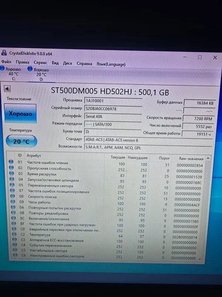Open the Диск menu
The height and width of the screenshot is (297, 222).
[x=68, y=63]
